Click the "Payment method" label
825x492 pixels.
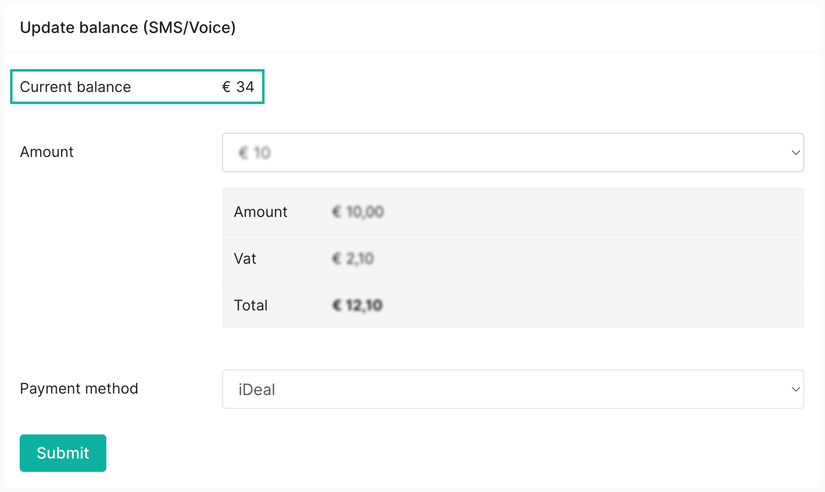(x=79, y=389)
